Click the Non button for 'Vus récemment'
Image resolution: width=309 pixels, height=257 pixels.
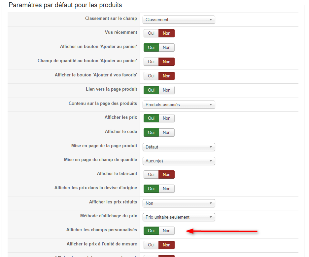click(x=166, y=33)
